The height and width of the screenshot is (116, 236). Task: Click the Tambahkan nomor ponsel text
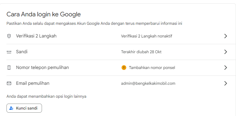152,68
